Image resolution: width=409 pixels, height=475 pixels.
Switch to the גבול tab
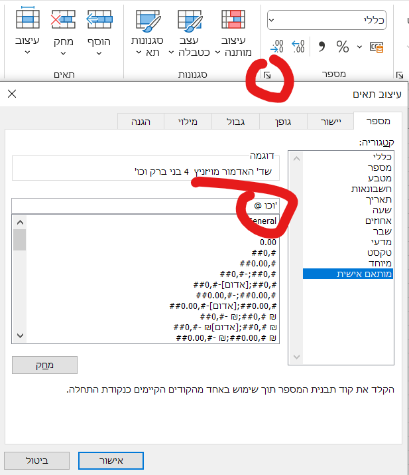pos(235,122)
